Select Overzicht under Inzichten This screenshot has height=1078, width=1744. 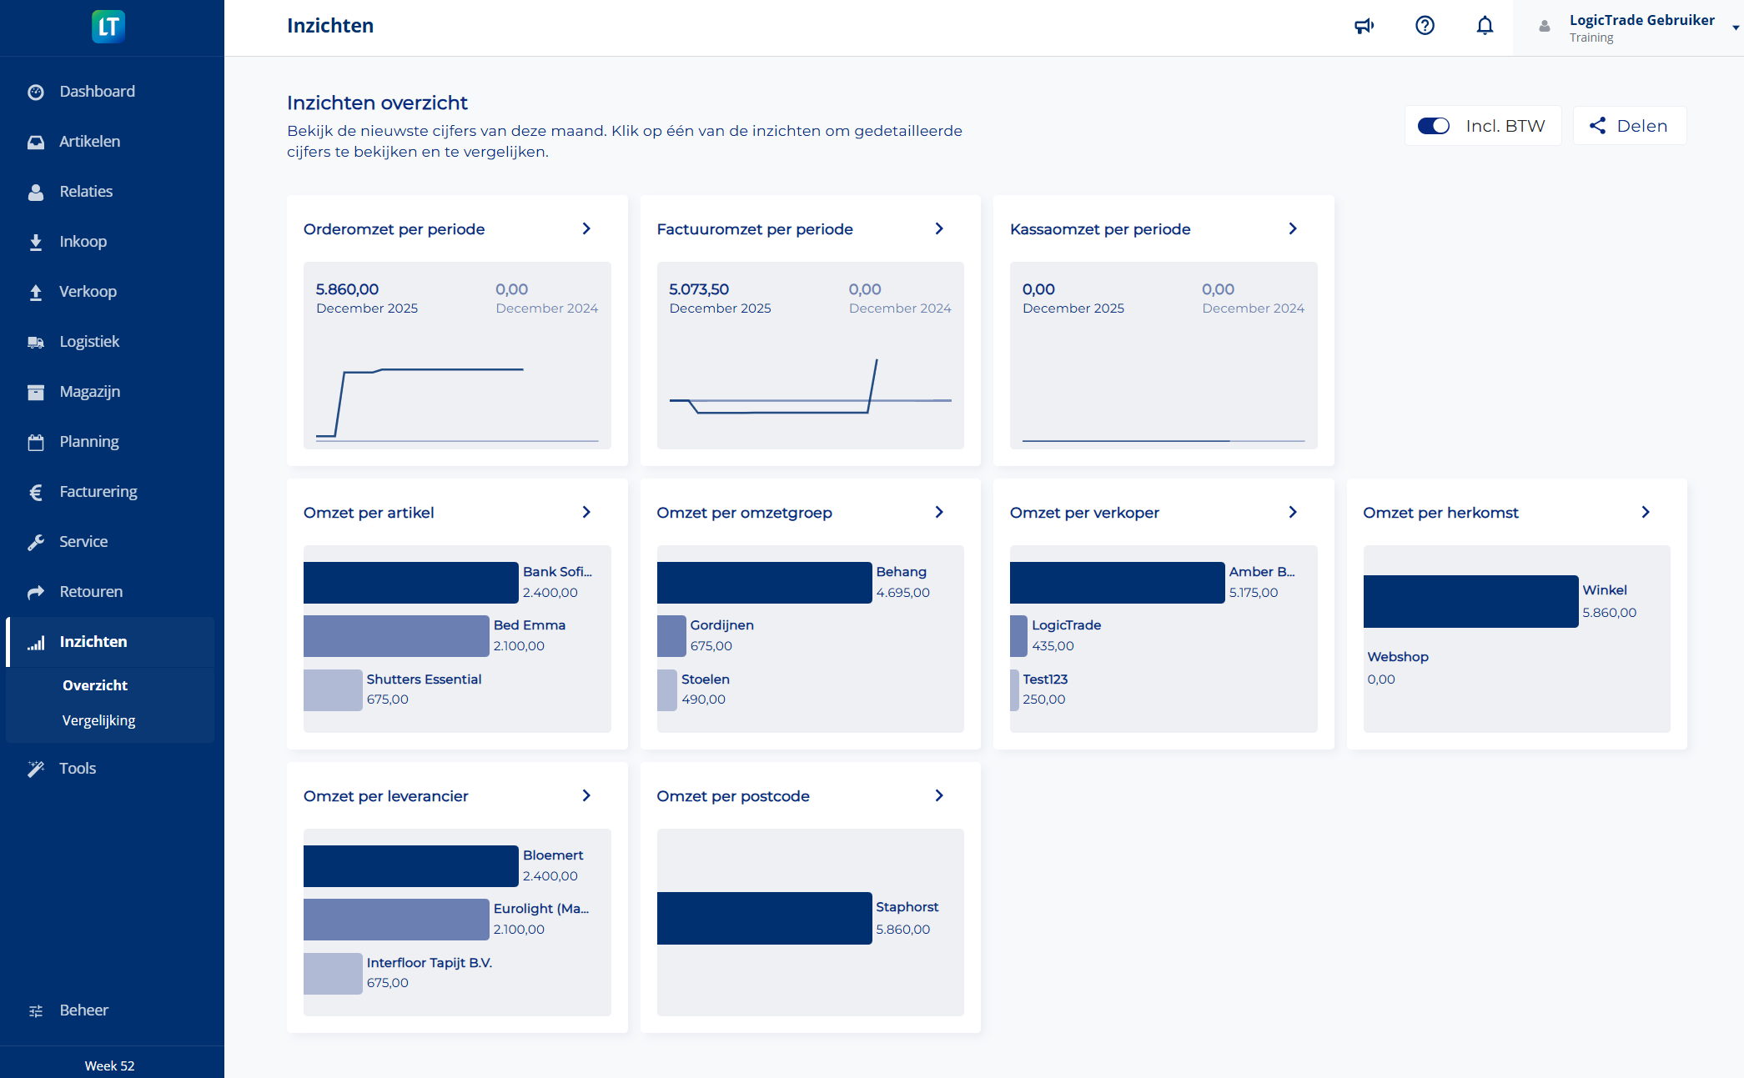coord(94,684)
